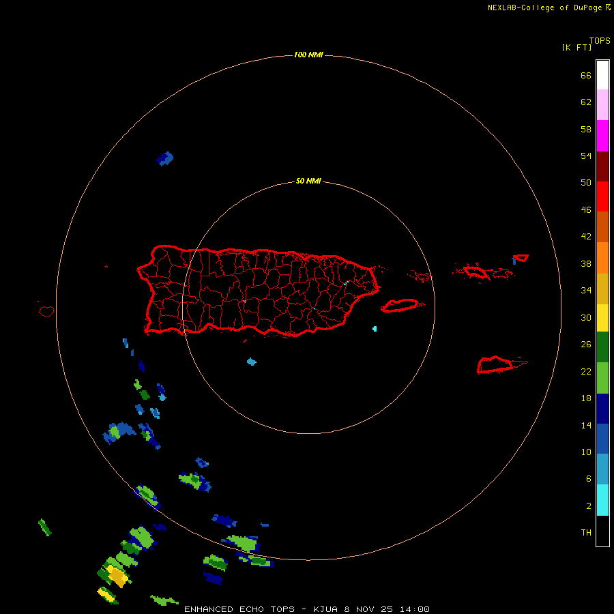The height and width of the screenshot is (614, 614).
Task: Click the "TOPS" legend title
Action: [600, 40]
